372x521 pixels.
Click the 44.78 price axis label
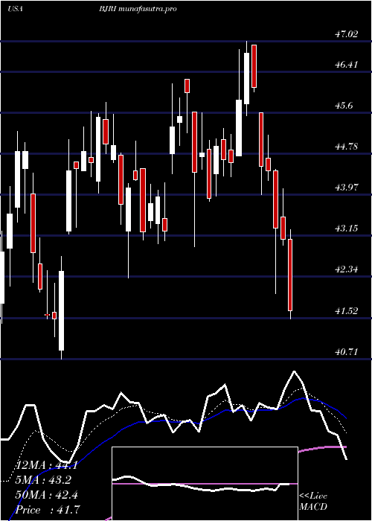[346, 146]
